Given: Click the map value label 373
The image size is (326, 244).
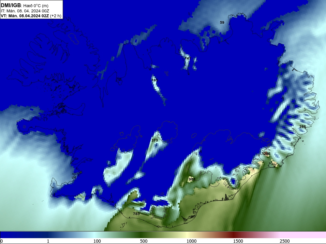Looking at the screenshot, I should pyautogui.click(x=155, y=140).
